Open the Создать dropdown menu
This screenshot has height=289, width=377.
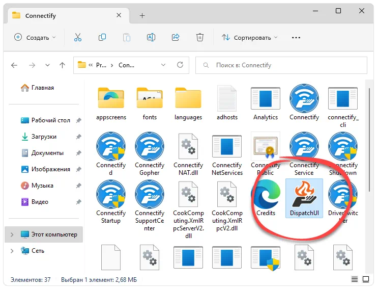35,37
